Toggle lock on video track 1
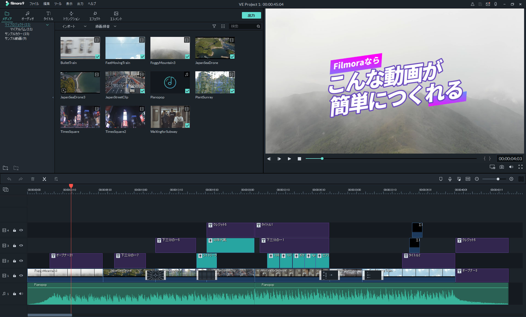 [x=15, y=276]
